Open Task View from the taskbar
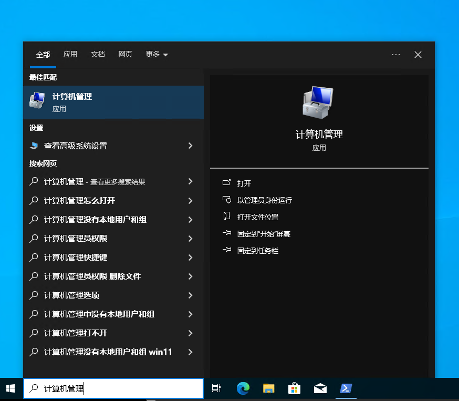 click(x=216, y=389)
